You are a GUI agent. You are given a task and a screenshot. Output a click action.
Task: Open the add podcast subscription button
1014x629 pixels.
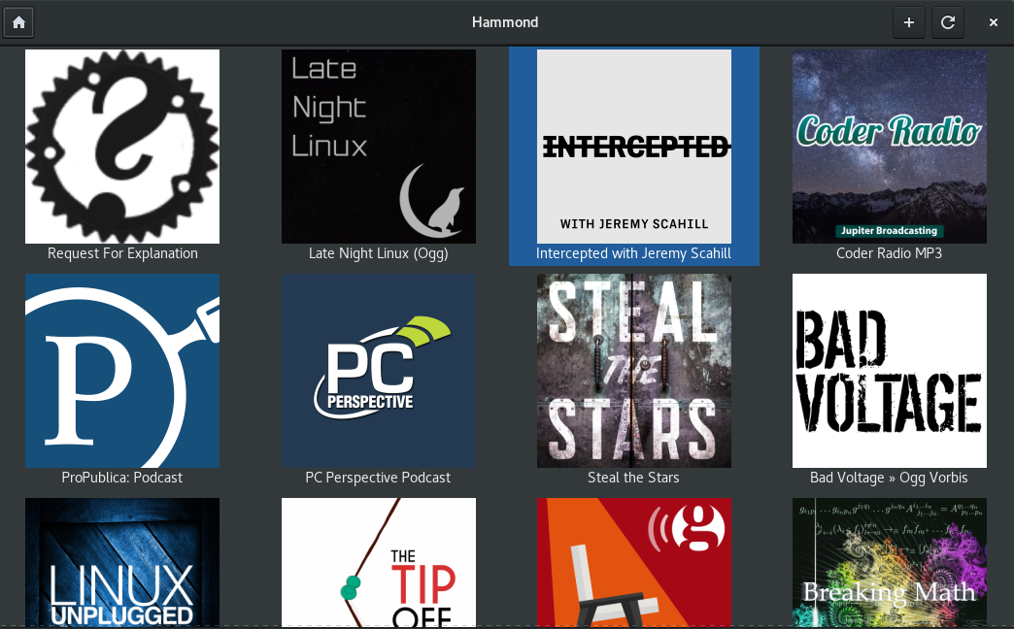click(909, 21)
